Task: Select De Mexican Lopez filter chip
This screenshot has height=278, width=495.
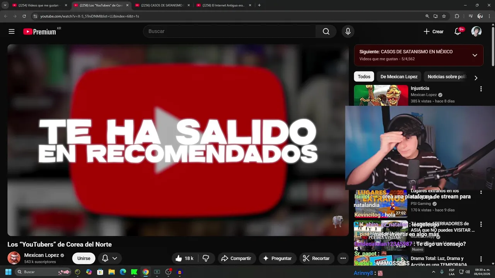Action: (x=399, y=76)
